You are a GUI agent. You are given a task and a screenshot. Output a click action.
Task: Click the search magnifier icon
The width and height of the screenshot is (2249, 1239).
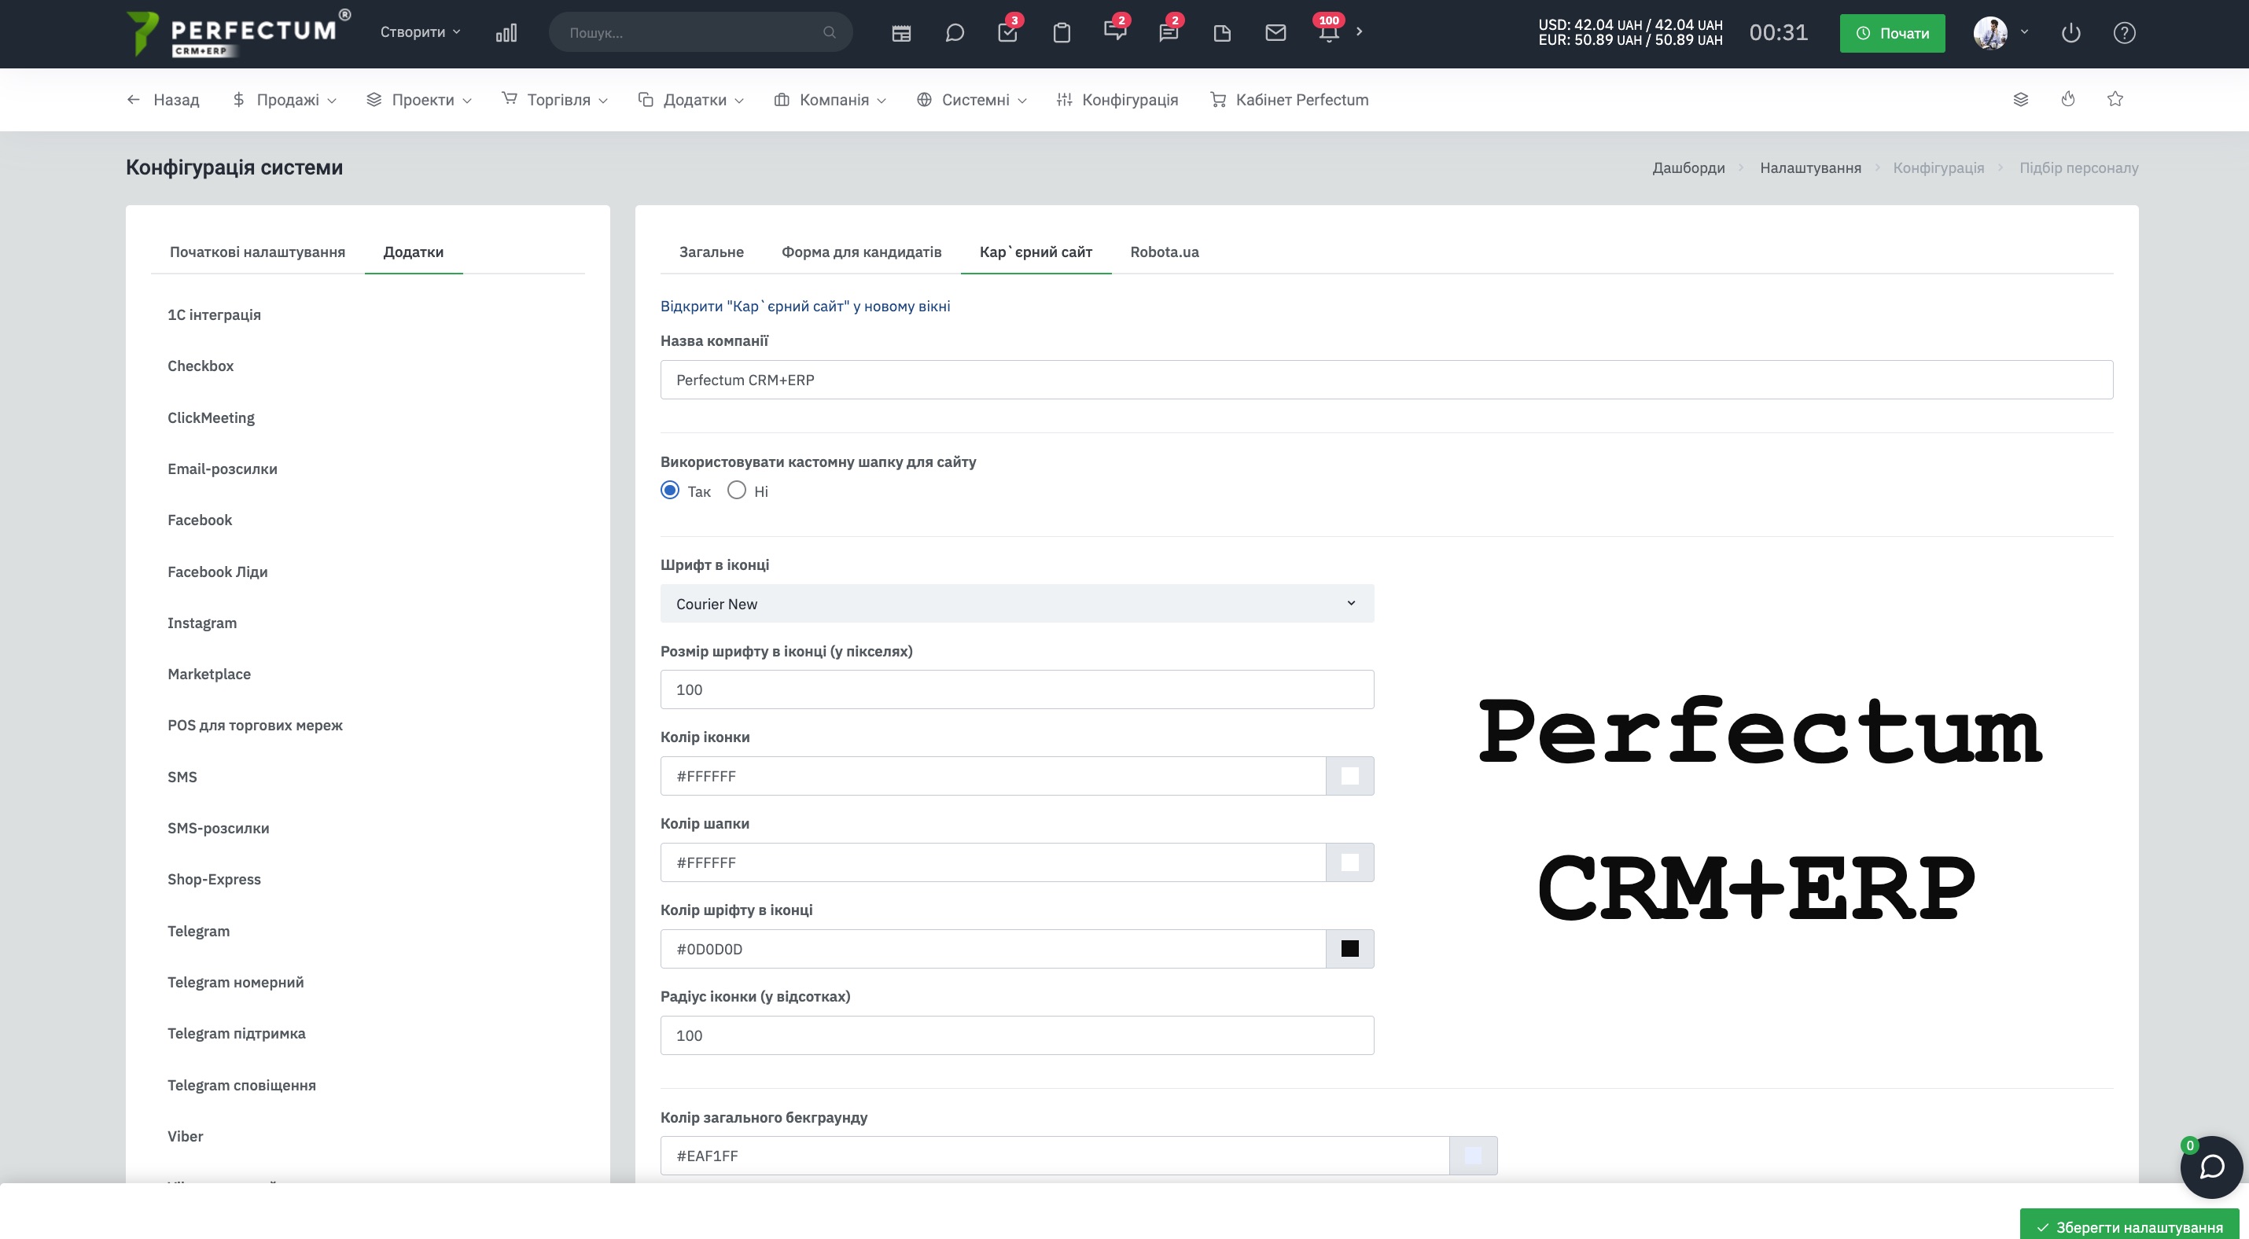coord(830,32)
